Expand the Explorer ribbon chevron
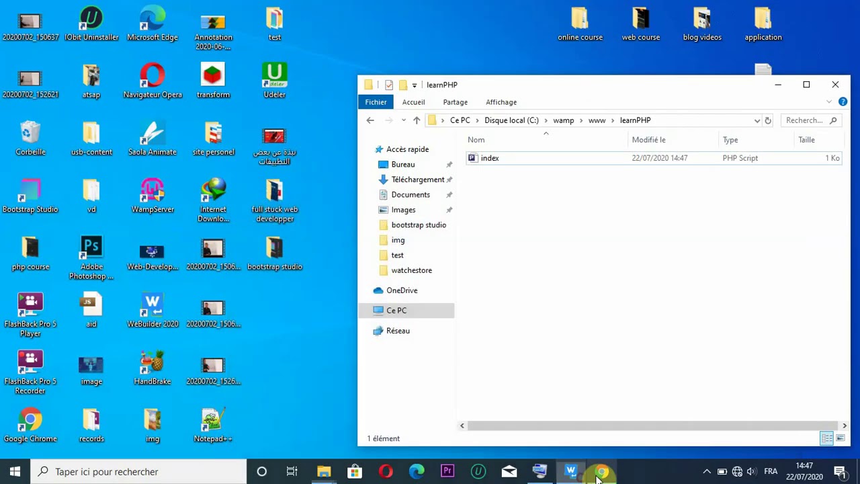The height and width of the screenshot is (484, 860). coord(829,102)
